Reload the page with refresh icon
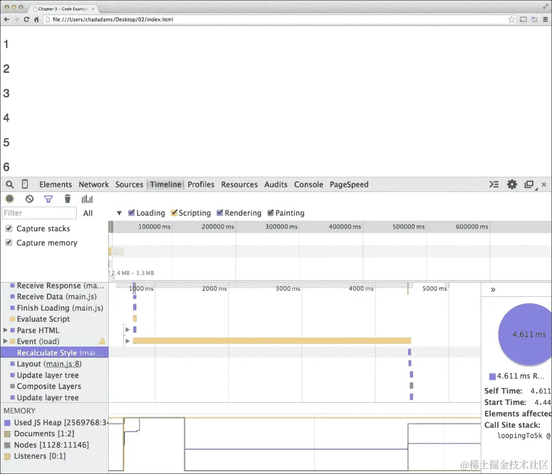This screenshot has height=474, width=552. pyautogui.click(x=26, y=19)
